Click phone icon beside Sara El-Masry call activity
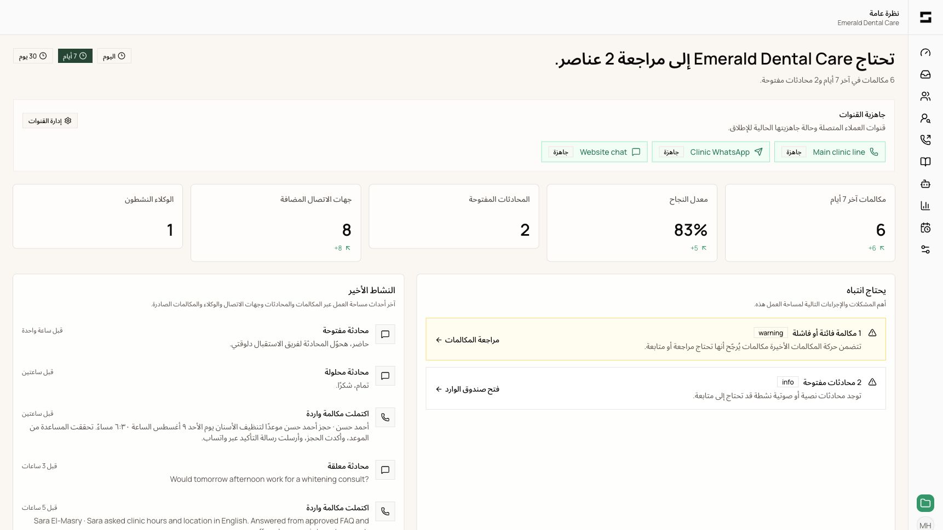The image size is (943, 530). pyautogui.click(x=386, y=511)
